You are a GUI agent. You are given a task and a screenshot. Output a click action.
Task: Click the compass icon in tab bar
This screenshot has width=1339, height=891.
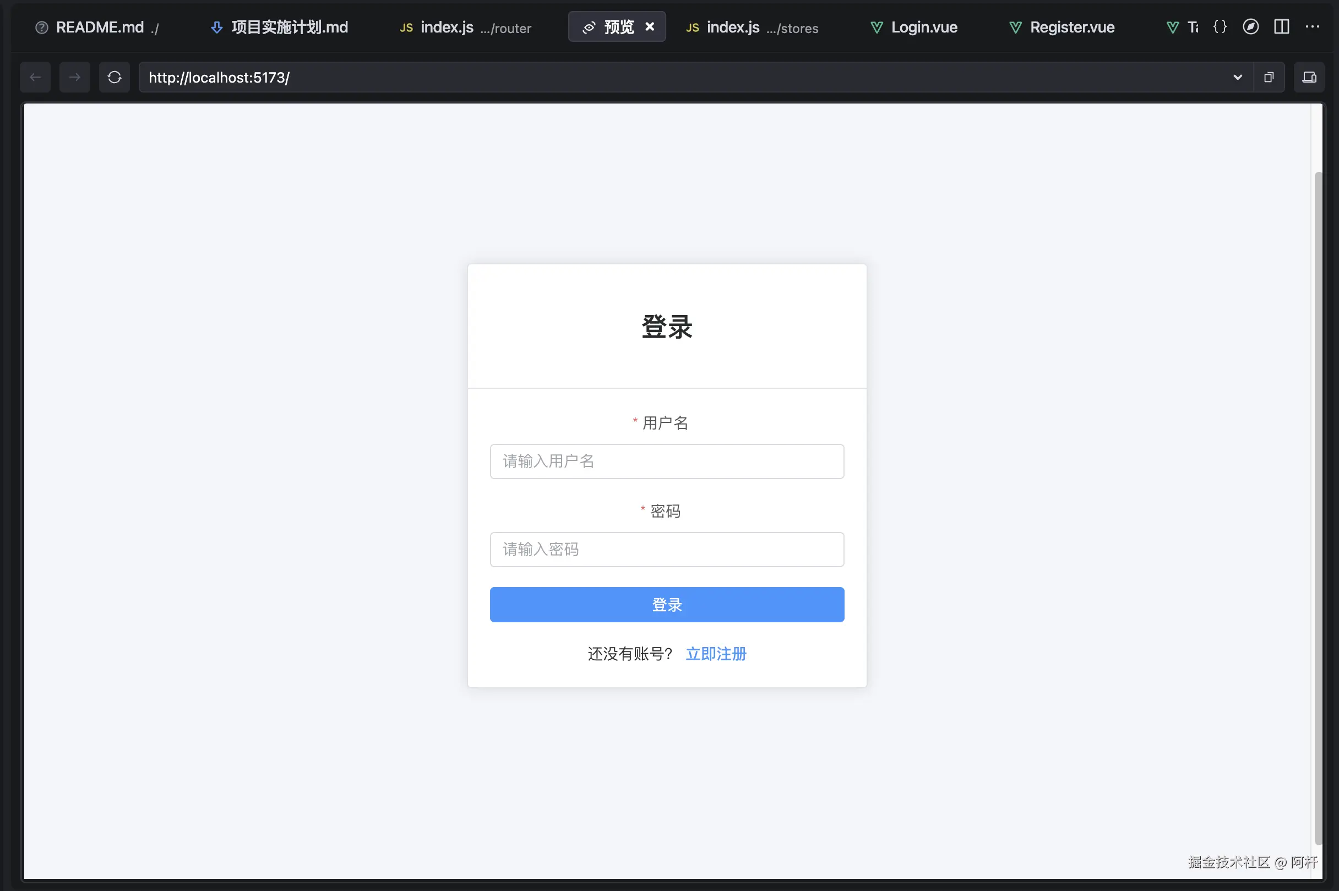click(1250, 26)
